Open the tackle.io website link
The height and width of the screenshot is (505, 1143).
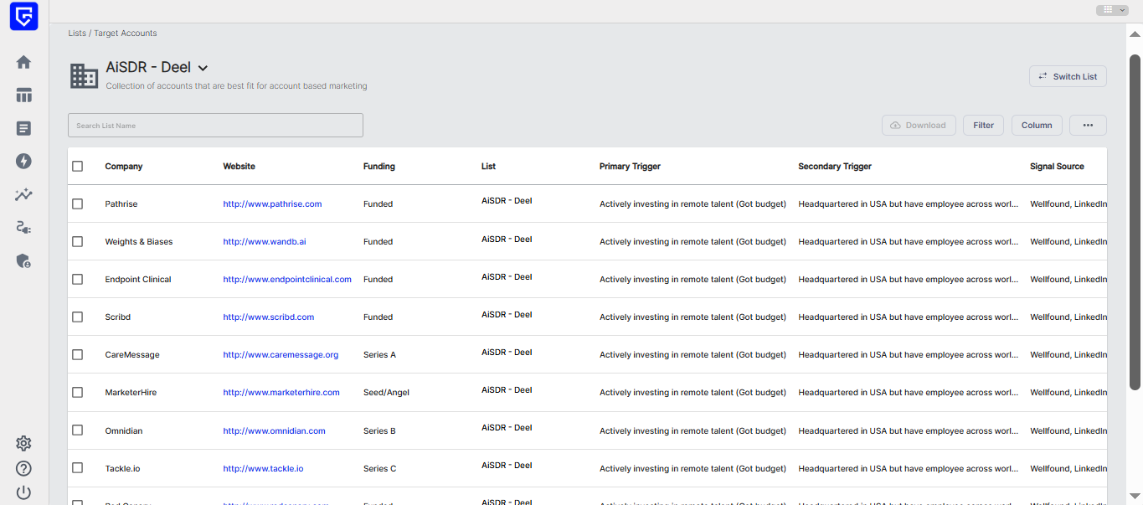click(263, 469)
